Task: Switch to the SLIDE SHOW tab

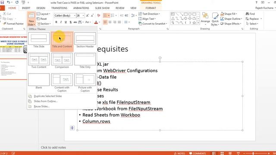Action: pos(102,8)
